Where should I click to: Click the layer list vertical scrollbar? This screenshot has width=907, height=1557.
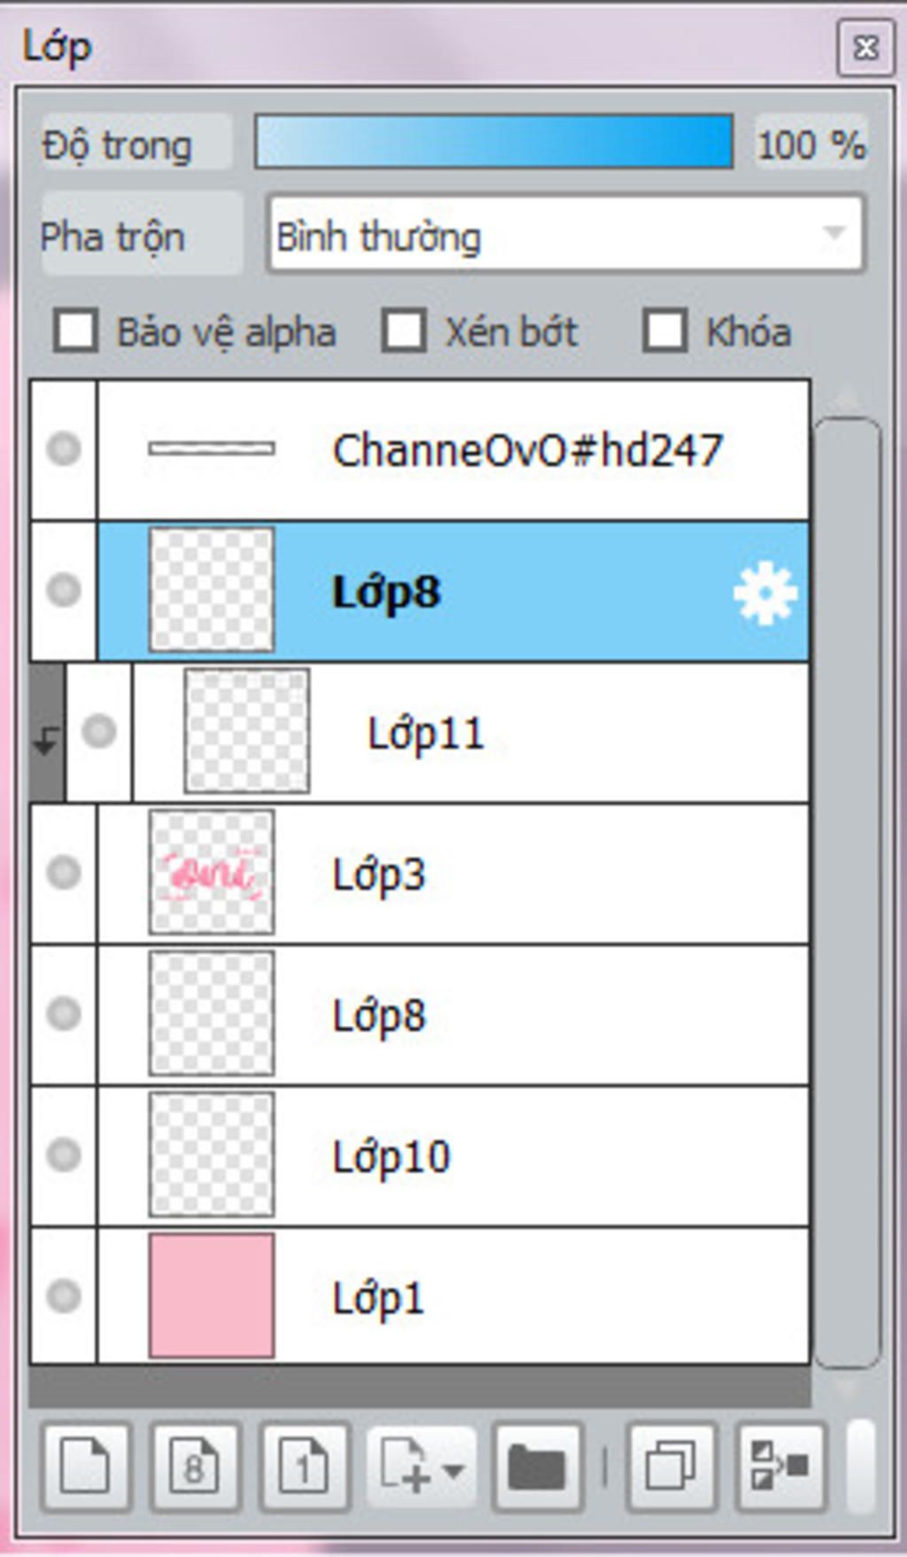(847, 892)
